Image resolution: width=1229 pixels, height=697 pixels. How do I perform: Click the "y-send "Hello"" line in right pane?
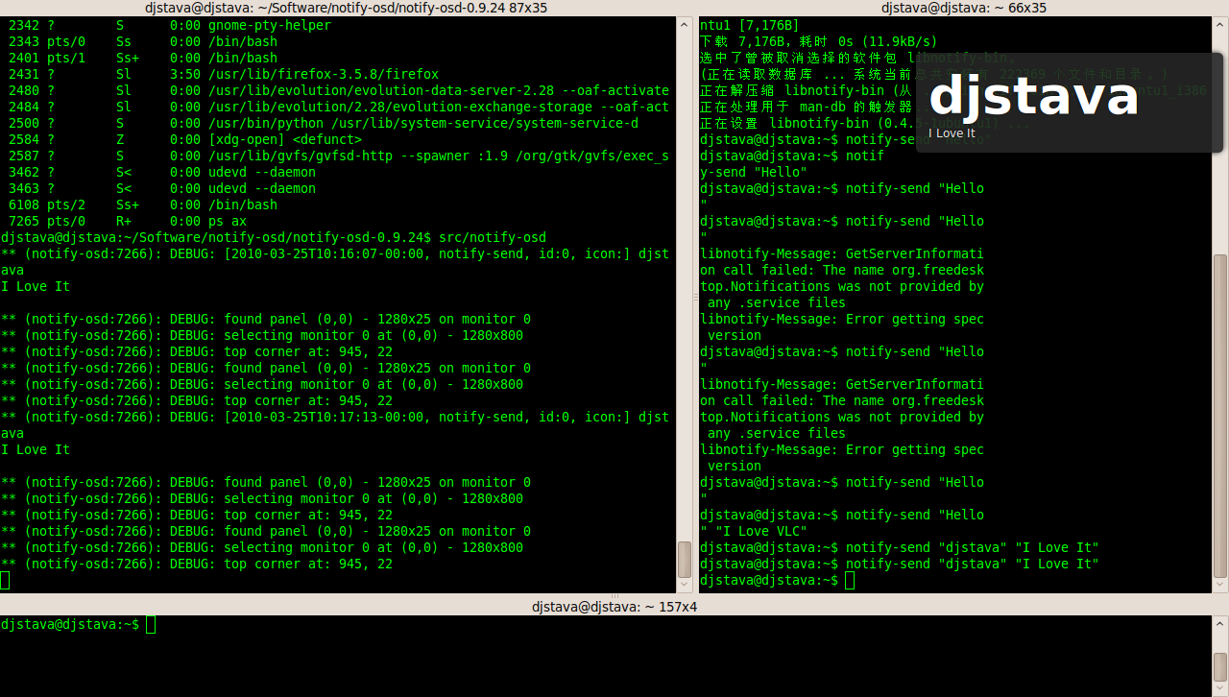coord(754,172)
